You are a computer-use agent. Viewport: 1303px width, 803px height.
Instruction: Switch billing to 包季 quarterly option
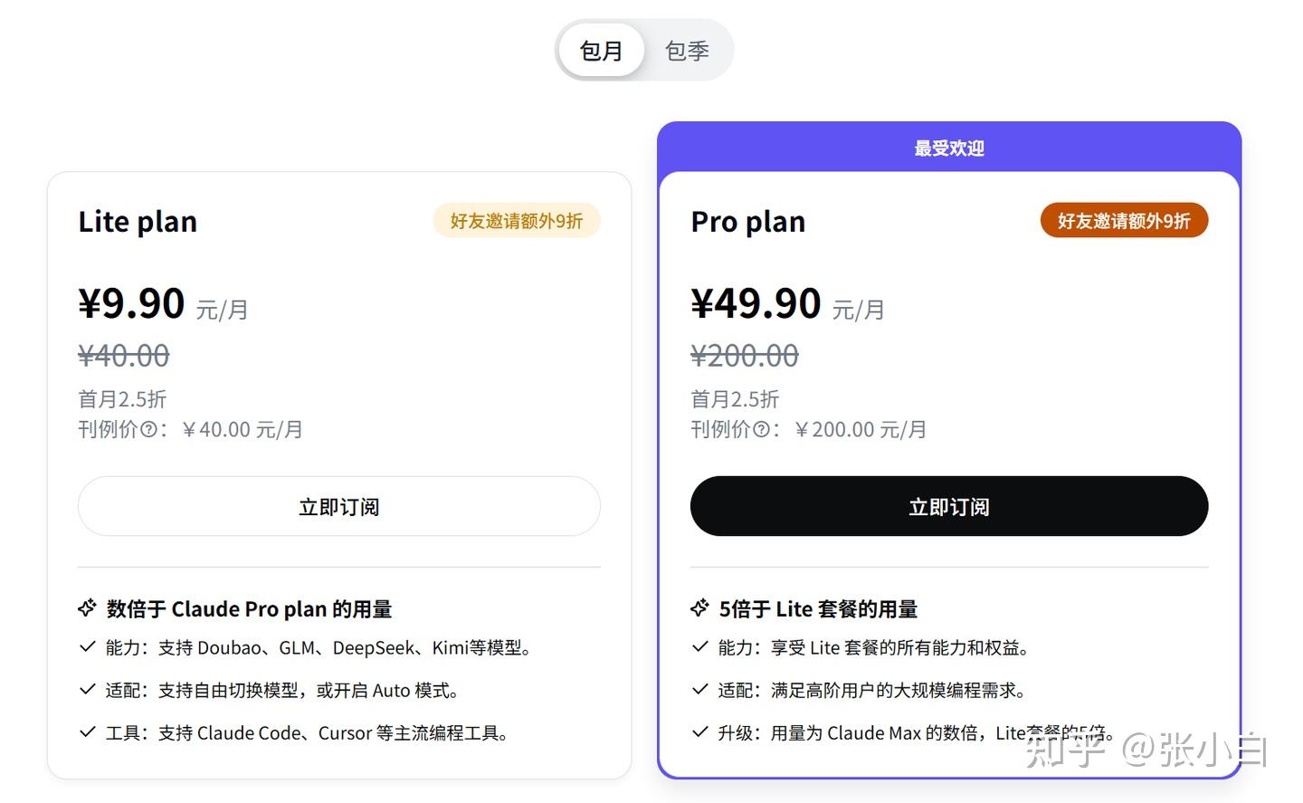[x=687, y=51]
